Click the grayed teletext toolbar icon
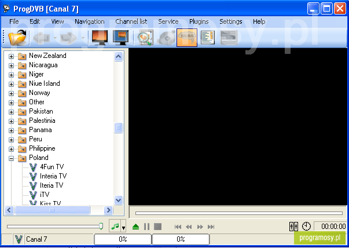 point(229,38)
